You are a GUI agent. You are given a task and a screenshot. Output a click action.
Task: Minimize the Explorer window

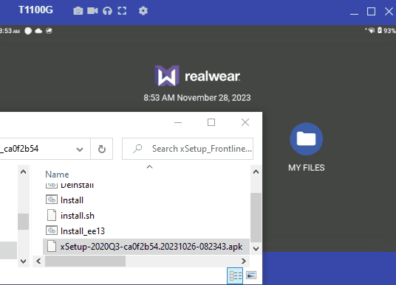(x=178, y=122)
